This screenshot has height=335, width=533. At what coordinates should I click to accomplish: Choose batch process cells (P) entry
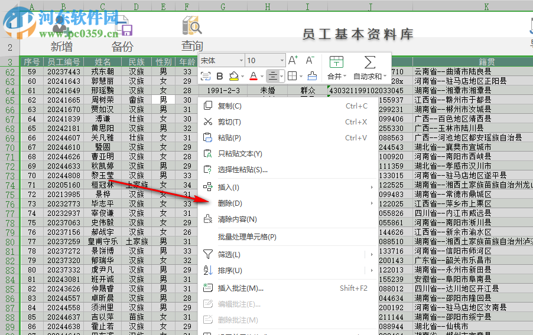coord(288,237)
